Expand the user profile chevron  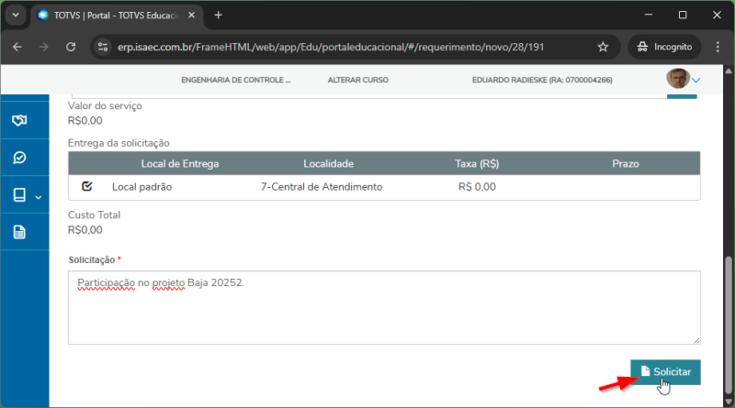click(696, 81)
